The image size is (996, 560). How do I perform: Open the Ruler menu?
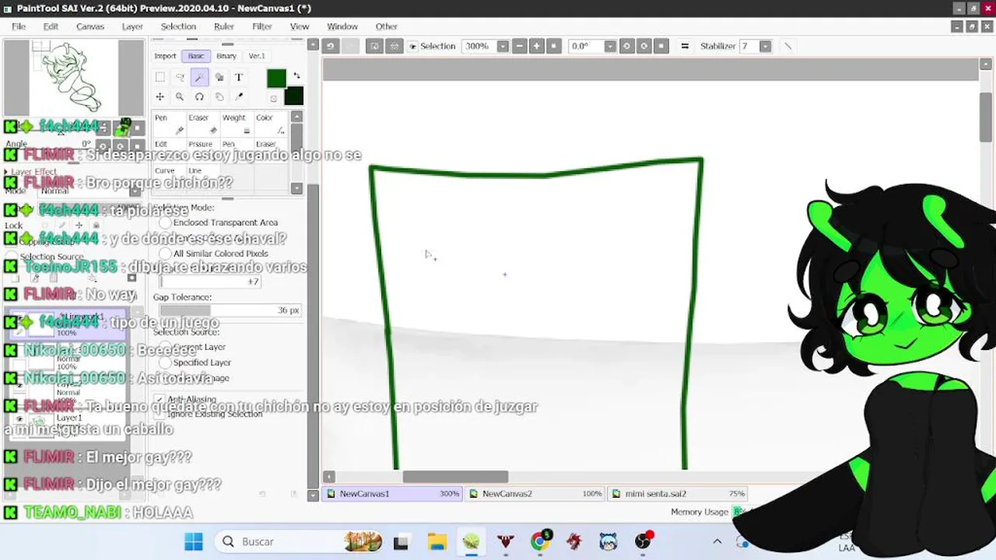tap(224, 26)
